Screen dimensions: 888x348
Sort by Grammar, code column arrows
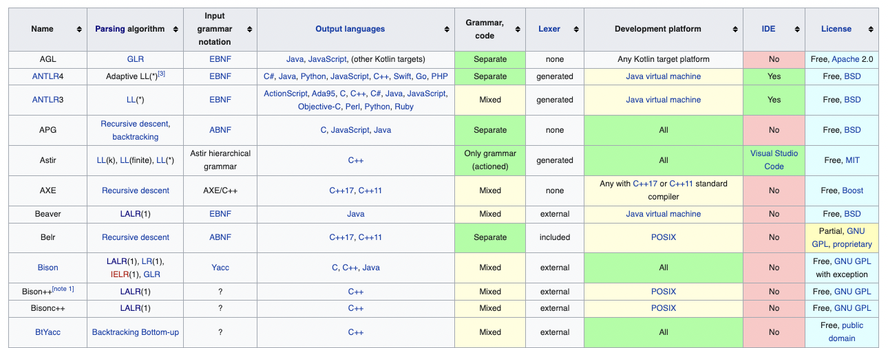(518, 30)
